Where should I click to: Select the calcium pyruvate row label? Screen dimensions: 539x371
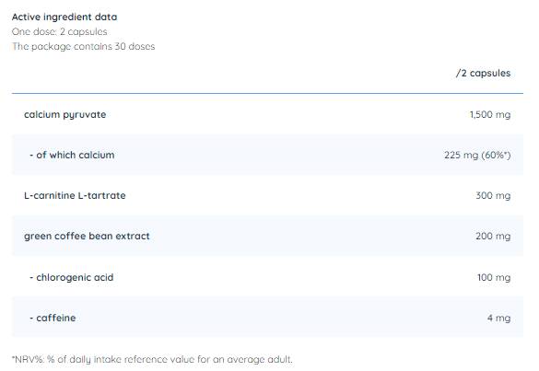65,115
